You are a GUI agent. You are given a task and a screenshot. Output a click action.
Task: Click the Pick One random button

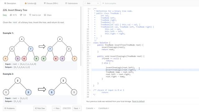point(40,108)
